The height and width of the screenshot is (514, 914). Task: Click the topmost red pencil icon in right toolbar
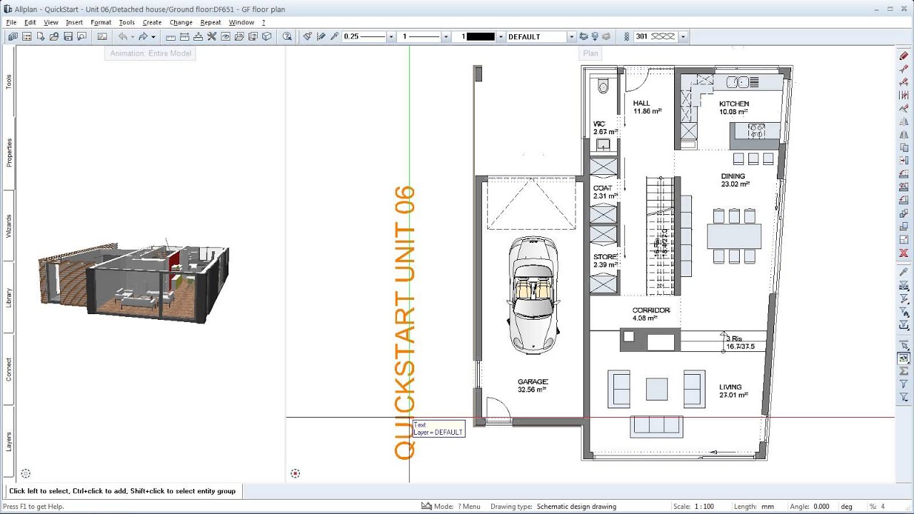903,56
